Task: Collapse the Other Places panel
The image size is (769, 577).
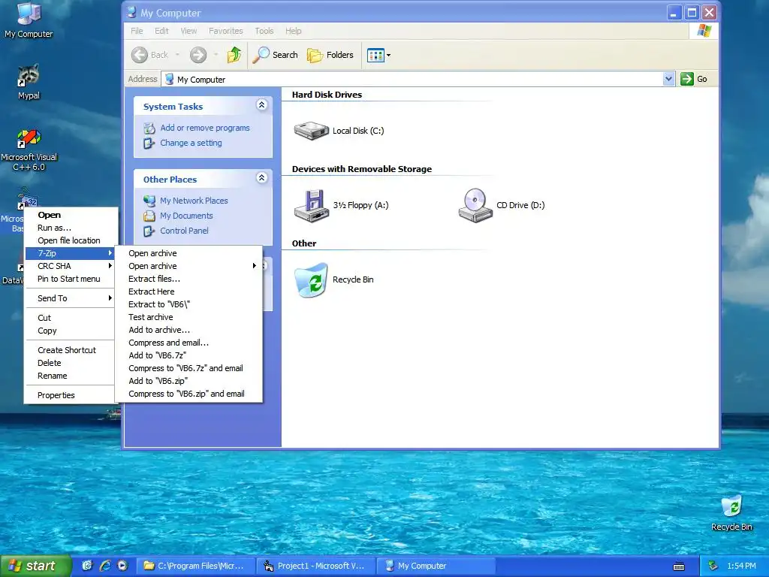Action: (262, 177)
